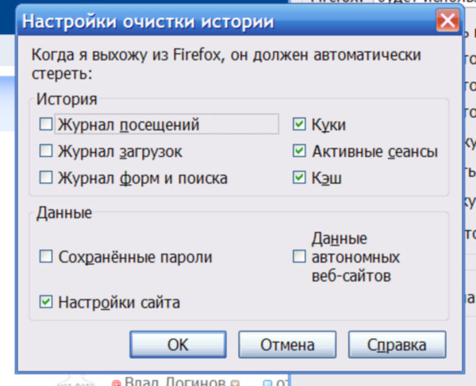The width and height of the screenshot is (476, 386).
Task: Click the Данные group label
Action: tap(64, 212)
